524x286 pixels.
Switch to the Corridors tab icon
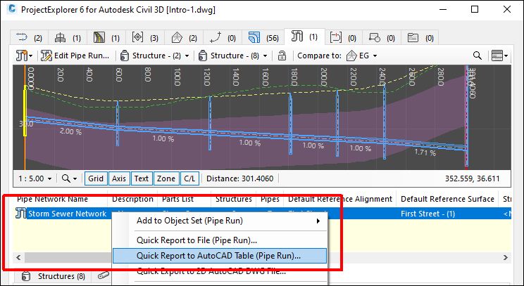[x=99, y=37]
